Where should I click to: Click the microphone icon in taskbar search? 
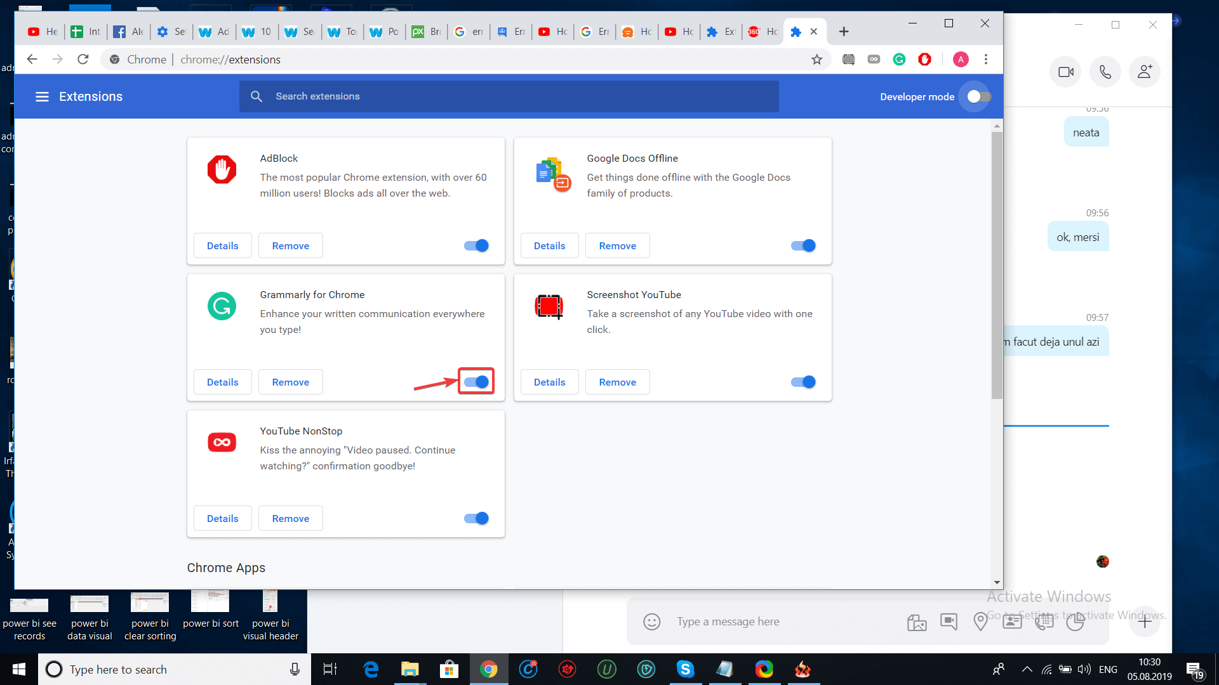coord(295,669)
